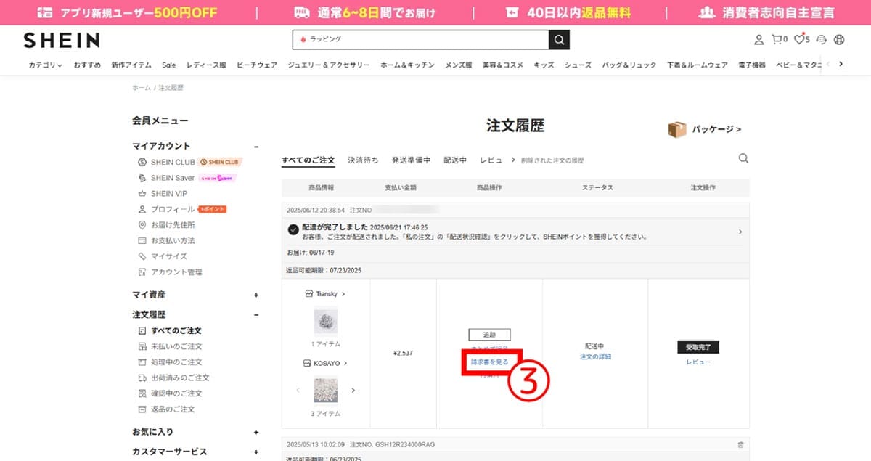Open the カテゴリ dropdown
The image size is (871, 461).
[x=46, y=65]
